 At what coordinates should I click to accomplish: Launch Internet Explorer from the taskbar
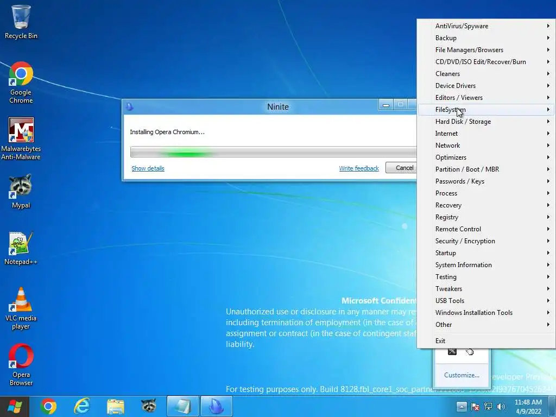point(82,406)
